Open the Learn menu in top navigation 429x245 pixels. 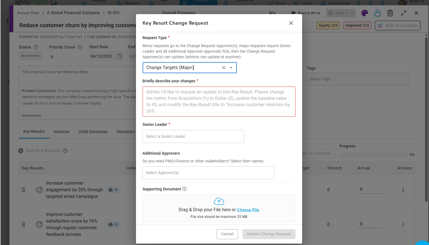click(303, 3)
